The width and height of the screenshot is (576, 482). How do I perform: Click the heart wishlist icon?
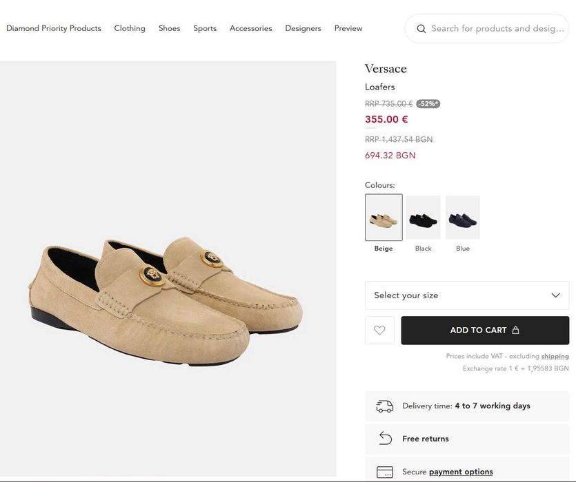pos(379,331)
